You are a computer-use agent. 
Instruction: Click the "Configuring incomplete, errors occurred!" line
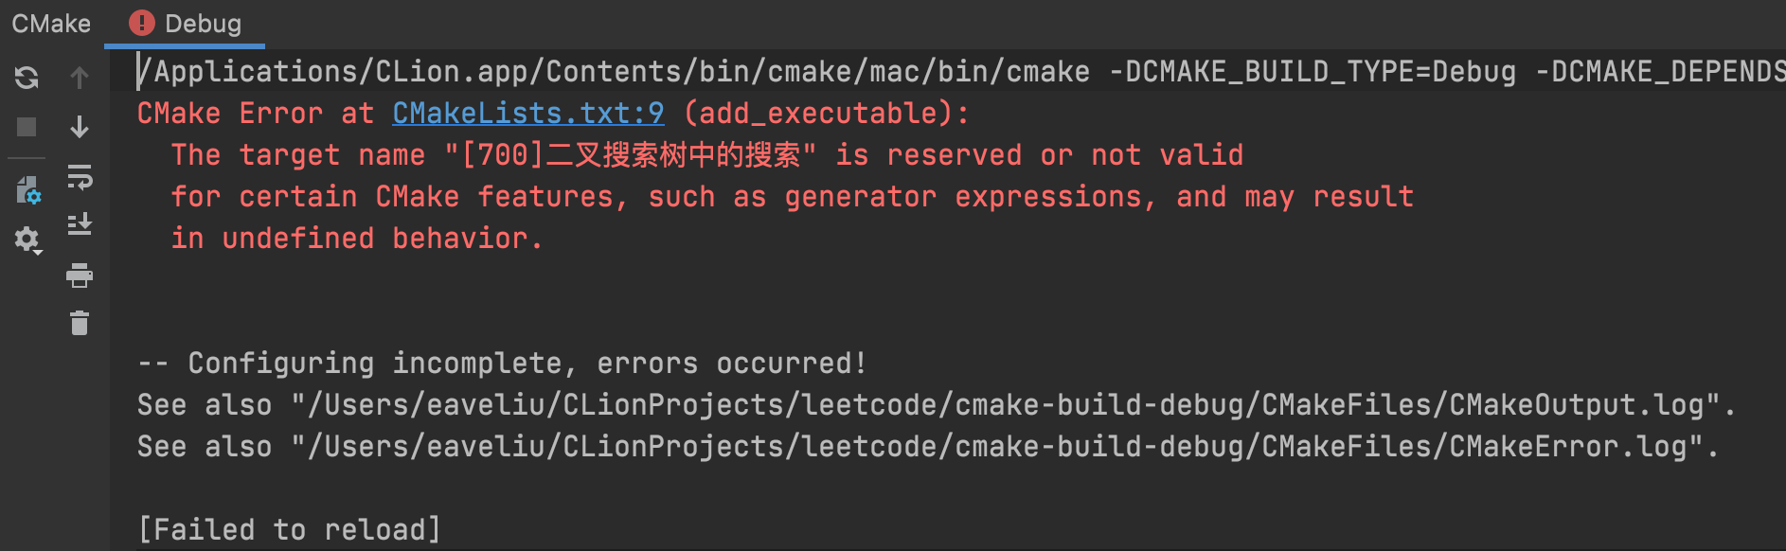[x=502, y=364]
